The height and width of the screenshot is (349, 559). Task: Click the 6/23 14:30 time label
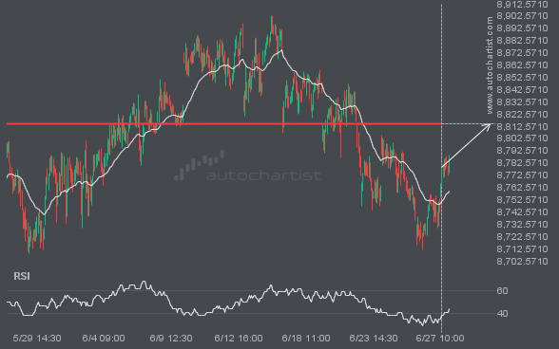coord(374,338)
